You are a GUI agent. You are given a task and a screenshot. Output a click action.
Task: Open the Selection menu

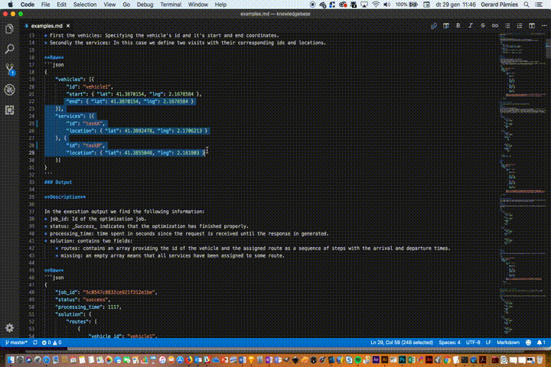85,5
